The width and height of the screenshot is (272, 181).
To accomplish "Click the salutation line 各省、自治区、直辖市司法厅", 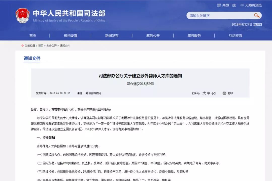I will (x=71, y=109).
